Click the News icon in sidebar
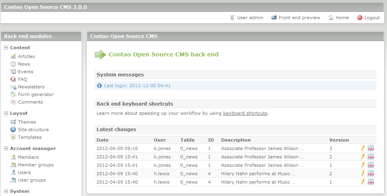Screen dimensions: 387x196 (14, 64)
